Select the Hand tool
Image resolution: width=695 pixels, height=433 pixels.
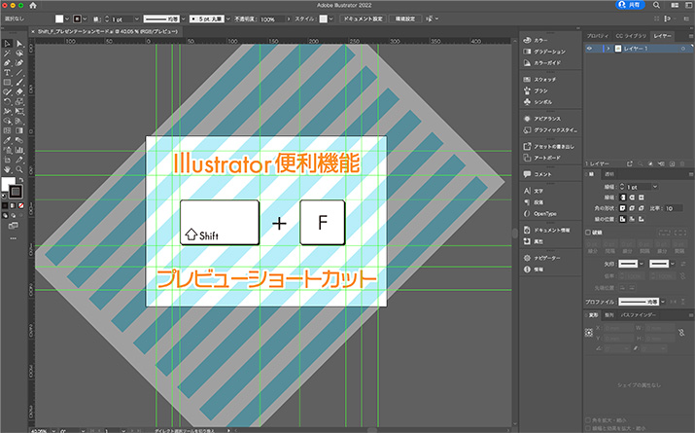[7, 169]
